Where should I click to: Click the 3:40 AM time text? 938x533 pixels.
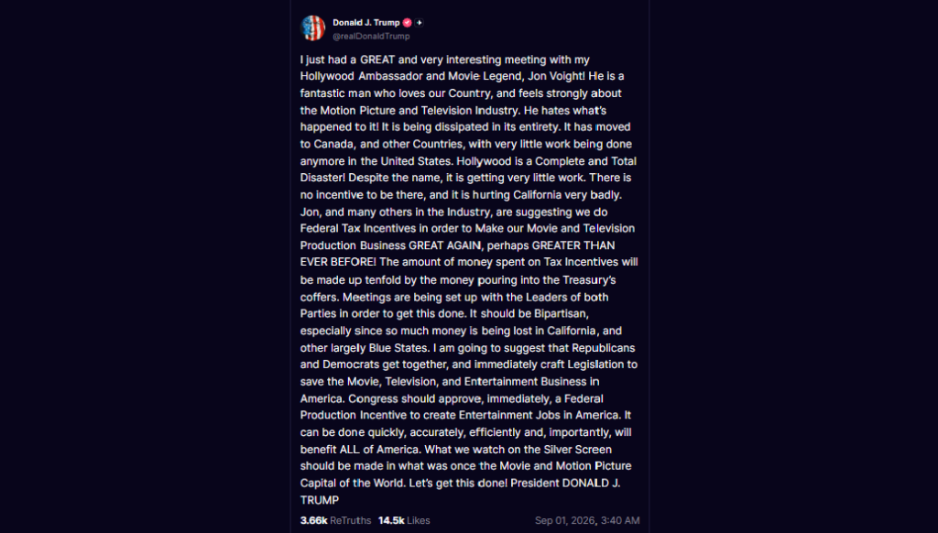click(620, 520)
